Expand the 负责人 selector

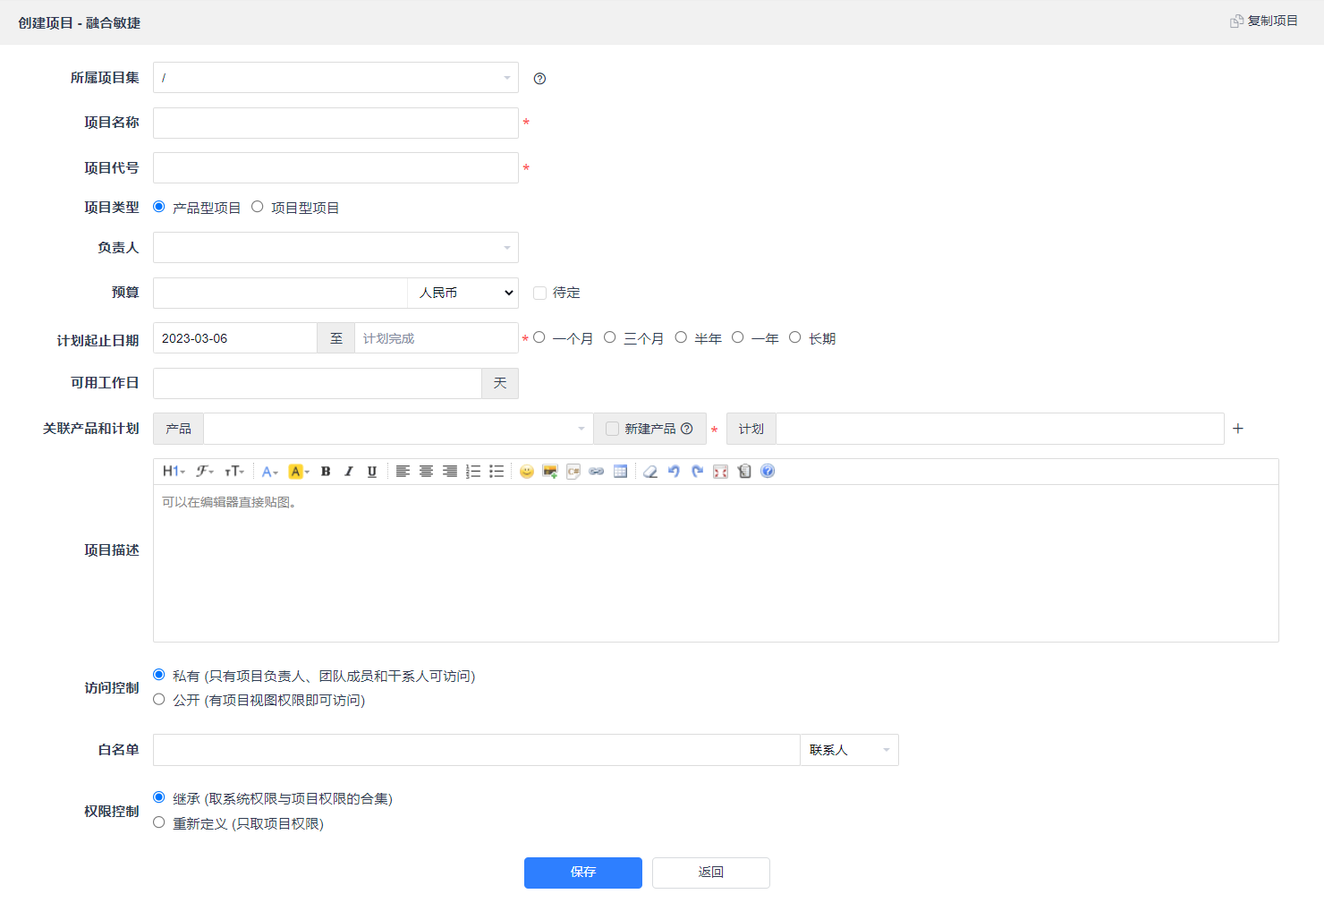(335, 248)
